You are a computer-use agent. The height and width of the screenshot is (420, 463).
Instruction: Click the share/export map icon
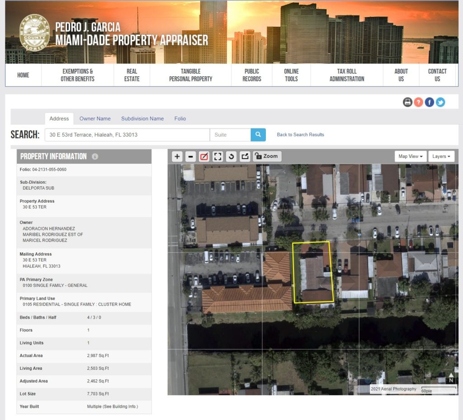point(245,157)
